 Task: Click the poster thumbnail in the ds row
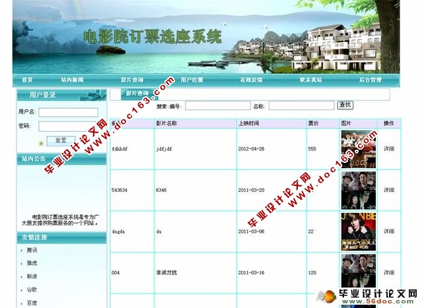click(x=359, y=232)
